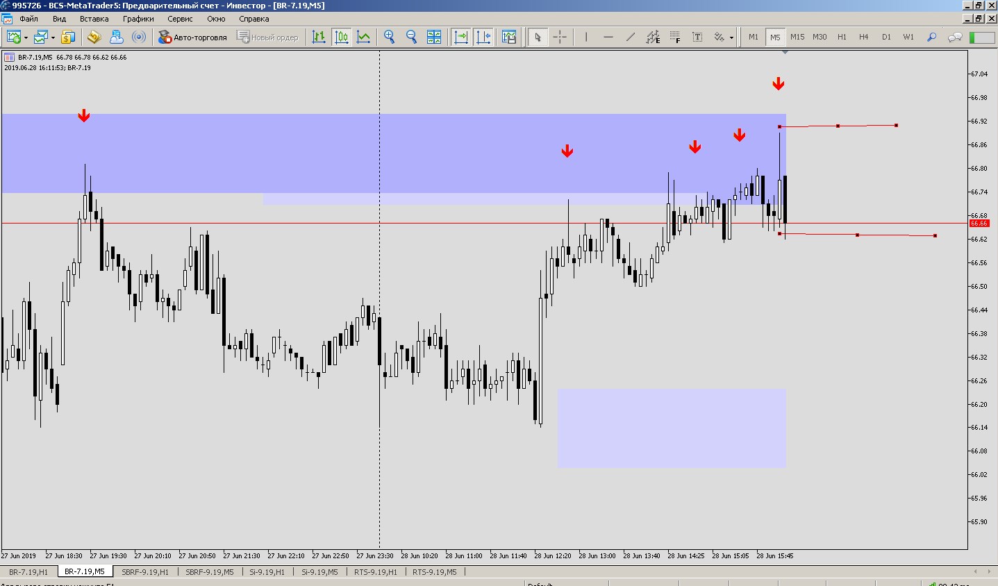
Task: Switch chart to candlesticks mode
Action: click(341, 37)
